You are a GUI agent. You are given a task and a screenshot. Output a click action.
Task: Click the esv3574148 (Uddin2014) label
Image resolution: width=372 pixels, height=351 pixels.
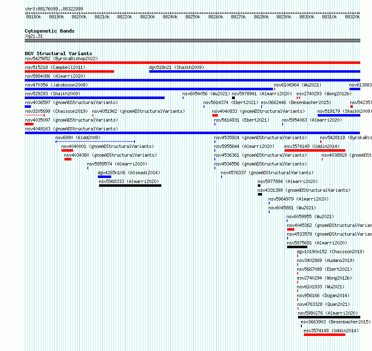[331, 331]
